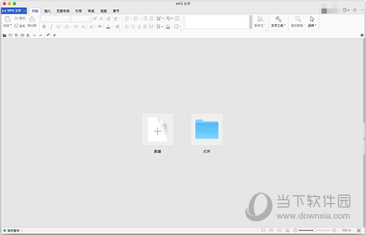
Task: Open the font name combo box
Action: 56,19
